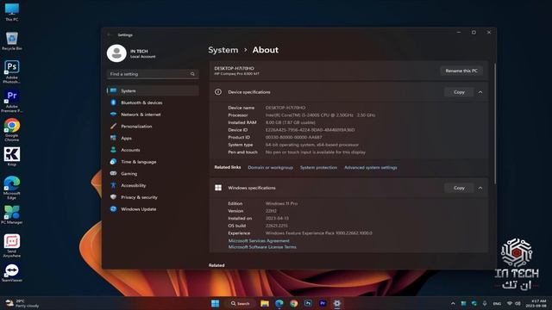The height and width of the screenshot is (310, 552).
Task: Open System protection link
Action: point(318,168)
